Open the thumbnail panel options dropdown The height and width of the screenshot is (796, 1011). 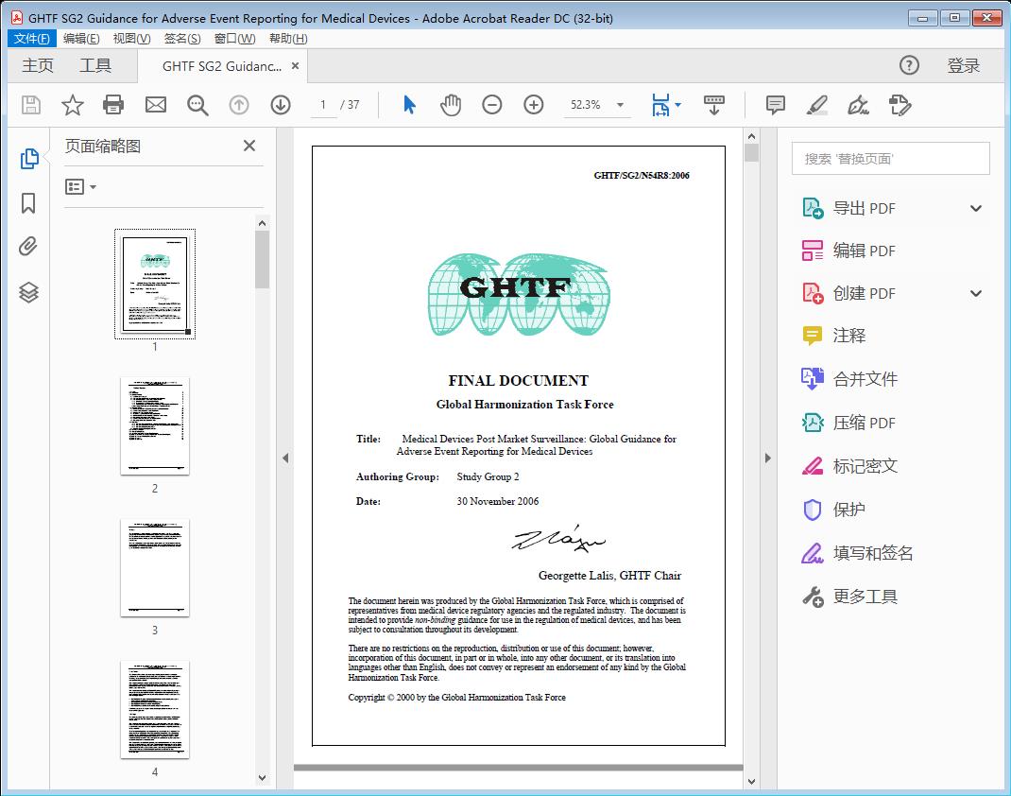pos(79,186)
